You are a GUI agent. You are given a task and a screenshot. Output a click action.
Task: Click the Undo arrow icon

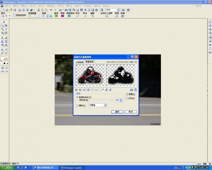(51, 10)
